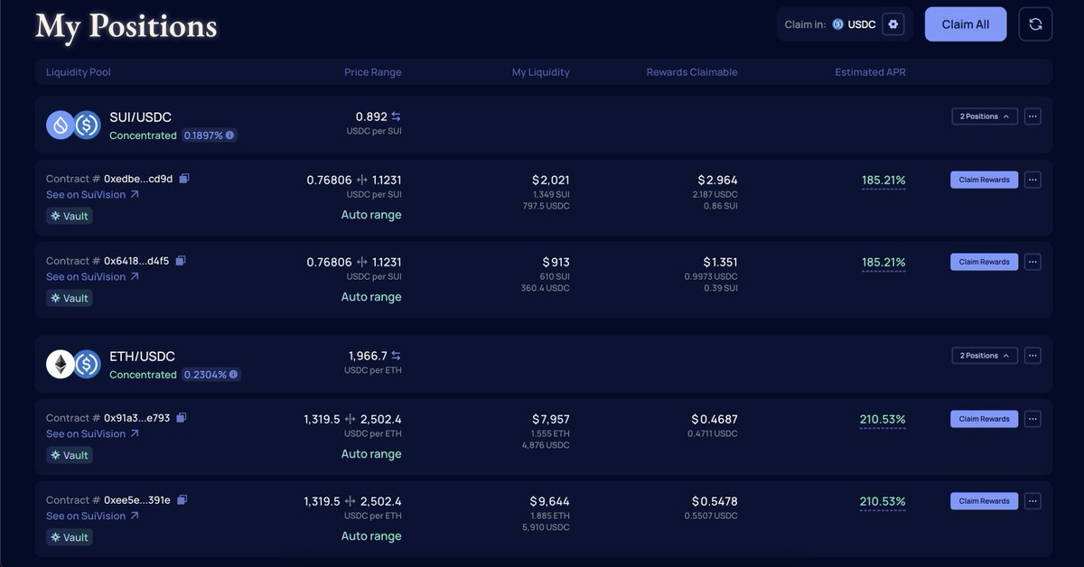The width and height of the screenshot is (1084, 567).
Task: Click Vault badge on position 0xee5e...391e
Action: pyautogui.click(x=70, y=537)
